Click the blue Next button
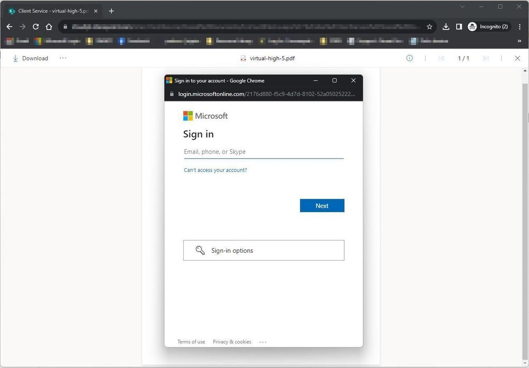529x368 pixels. tap(322, 206)
